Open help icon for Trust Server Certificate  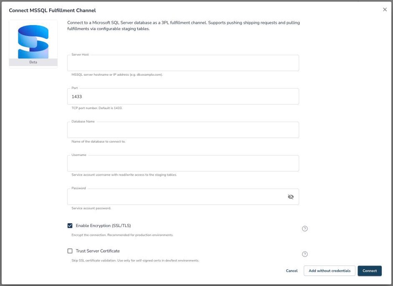pos(305,254)
